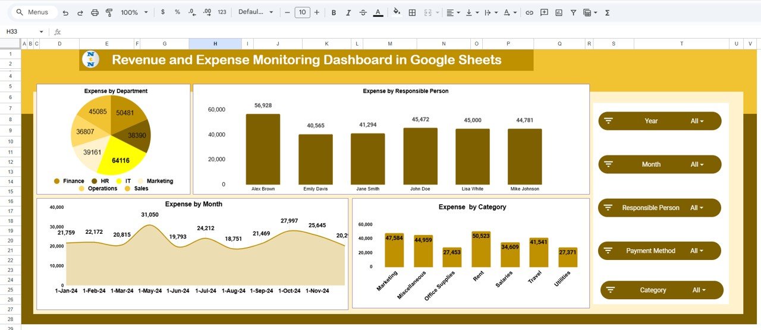Image resolution: width=761 pixels, height=330 pixels.
Task: Activate the paint format tool
Action: coord(109,12)
